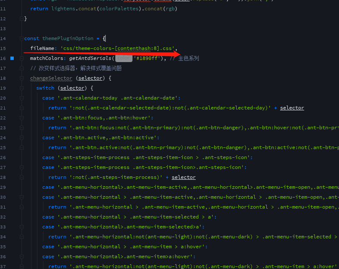Image resolution: width=339 pixels, height=269 pixels.
Task: Select the 'color:' parameter hint on line 16
Action: (123, 58)
